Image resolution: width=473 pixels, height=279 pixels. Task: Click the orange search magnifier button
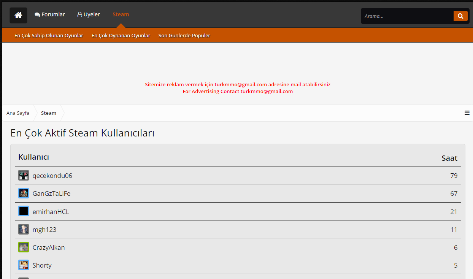(x=460, y=16)
